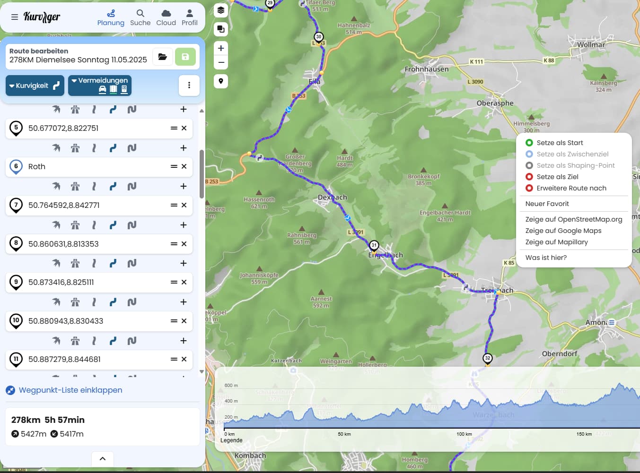Click waypoint marker 31 on the map
This screenshot has width=640, height=473.
click(x=374, y=246)
